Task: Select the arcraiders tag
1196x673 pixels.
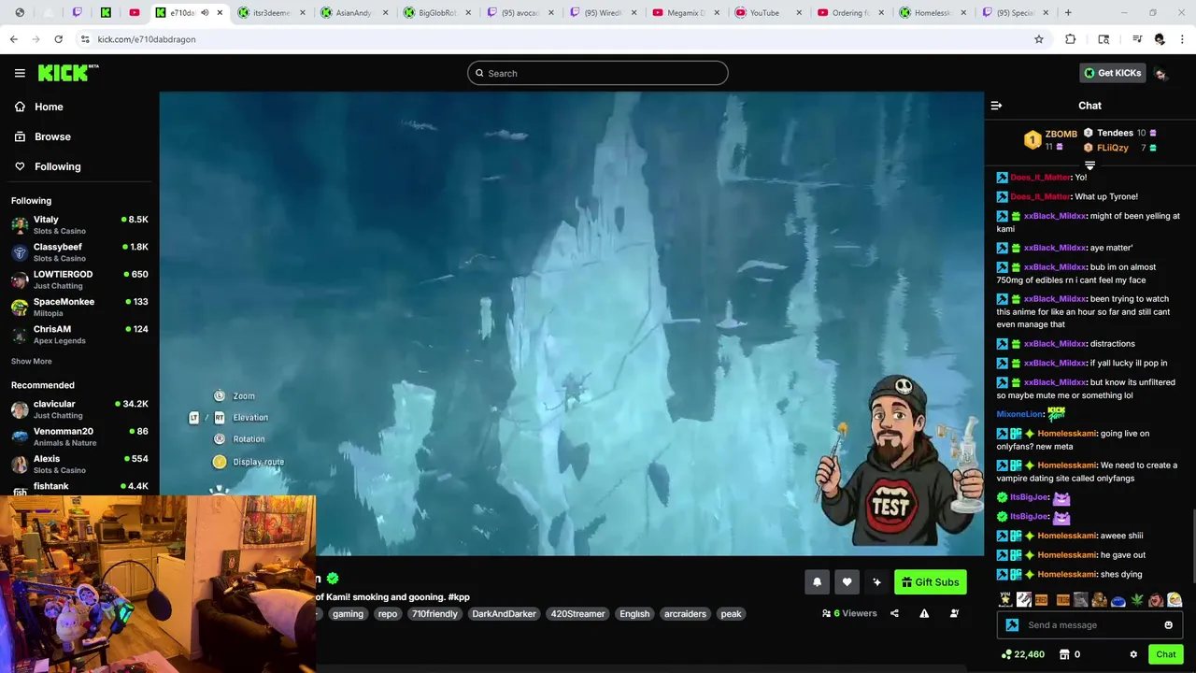Action: (x=685, y=614)
